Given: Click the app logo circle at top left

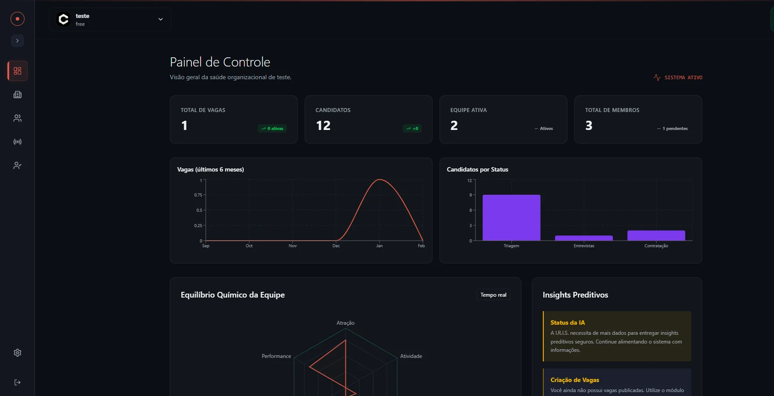Looking at the screenshot, I should 17,19.
